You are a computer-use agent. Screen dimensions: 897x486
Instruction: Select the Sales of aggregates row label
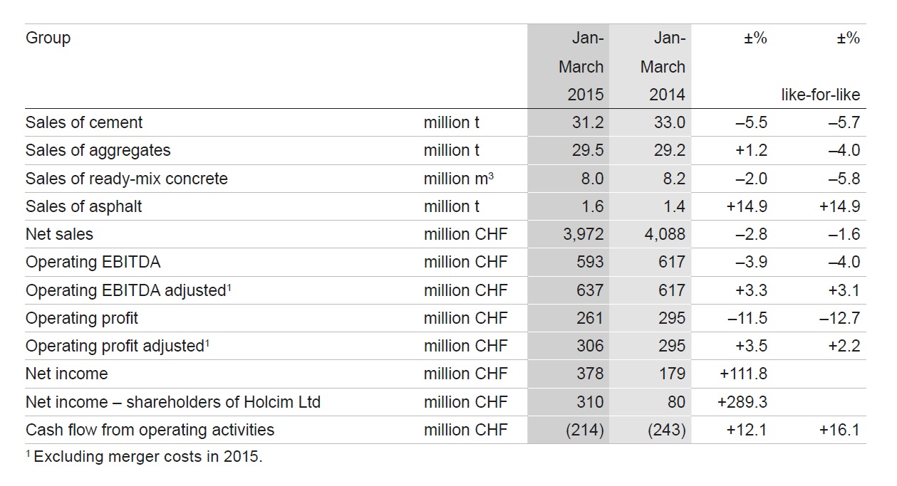tap(98, 150)
